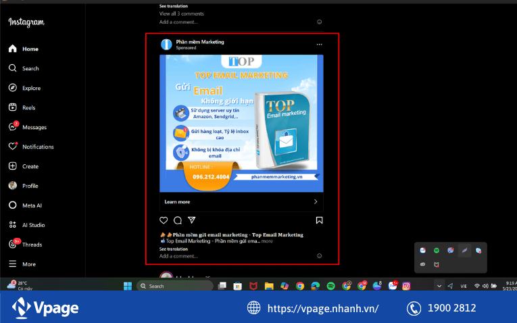
Task: Open Messages with the unread badge
Action: click(x=27, y=127)
